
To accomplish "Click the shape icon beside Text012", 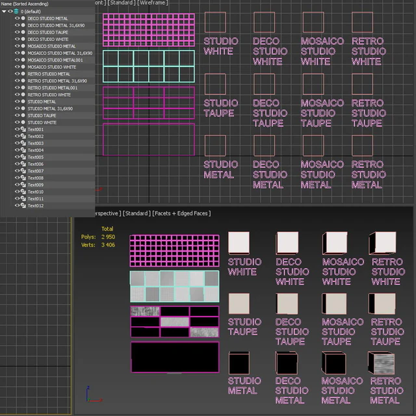I will [x=23, y=205].
